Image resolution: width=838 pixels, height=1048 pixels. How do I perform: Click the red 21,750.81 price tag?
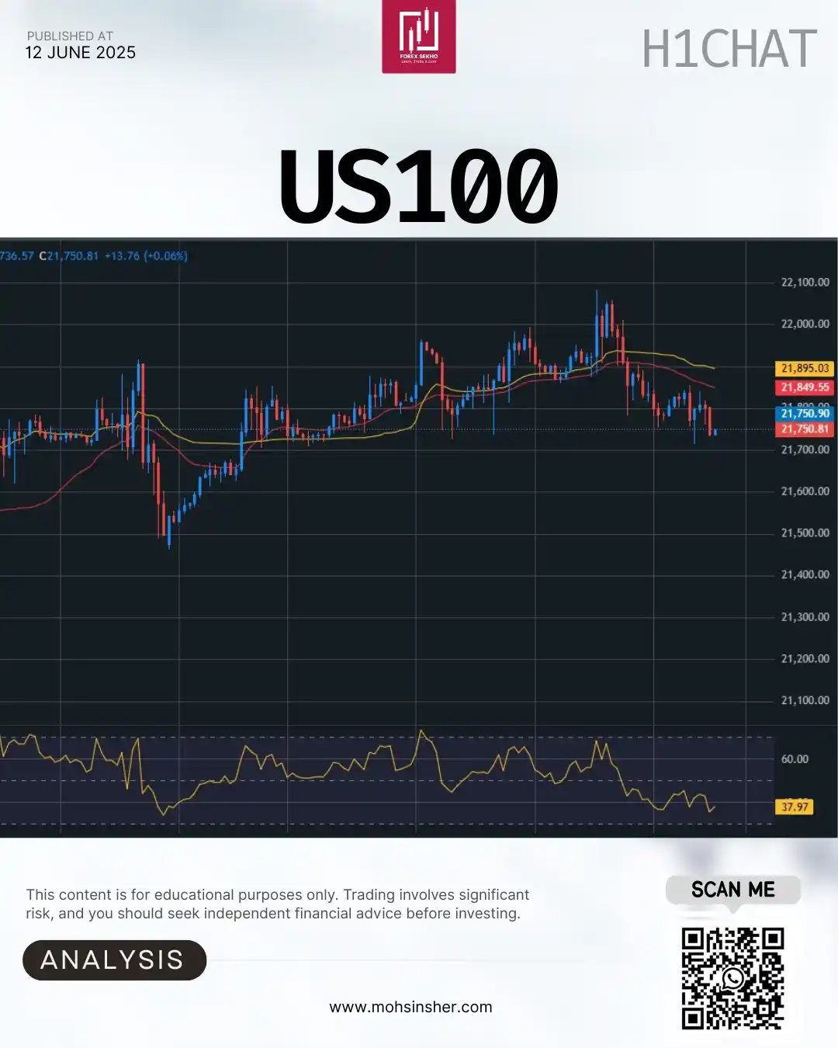click(805, 429)
